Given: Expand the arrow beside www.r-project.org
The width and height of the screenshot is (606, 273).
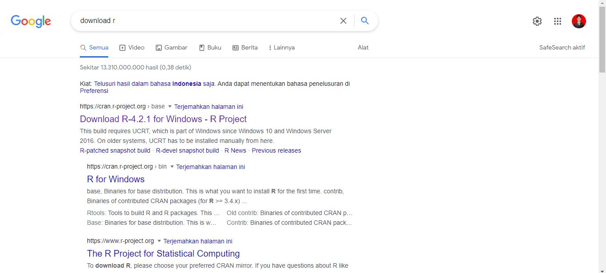Looking at the screenshot, I should (x=159, y=241).
